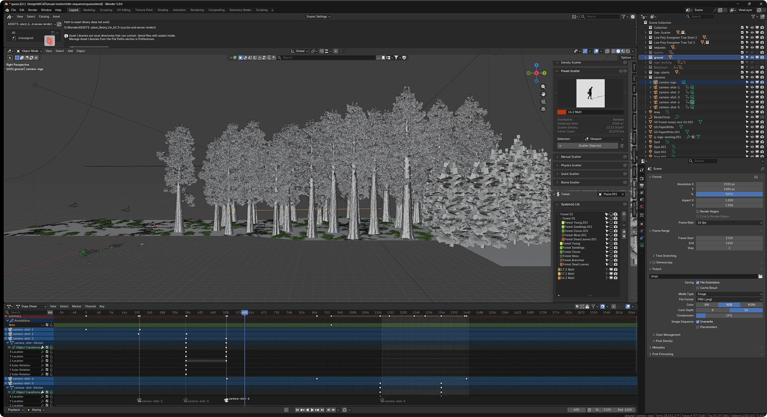Select BW color mode button

coord(707,305)
